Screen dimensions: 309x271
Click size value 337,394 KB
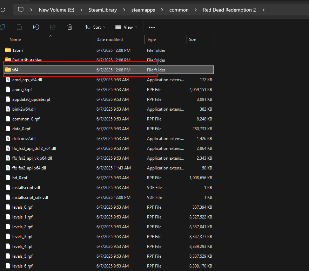point(202,207)
